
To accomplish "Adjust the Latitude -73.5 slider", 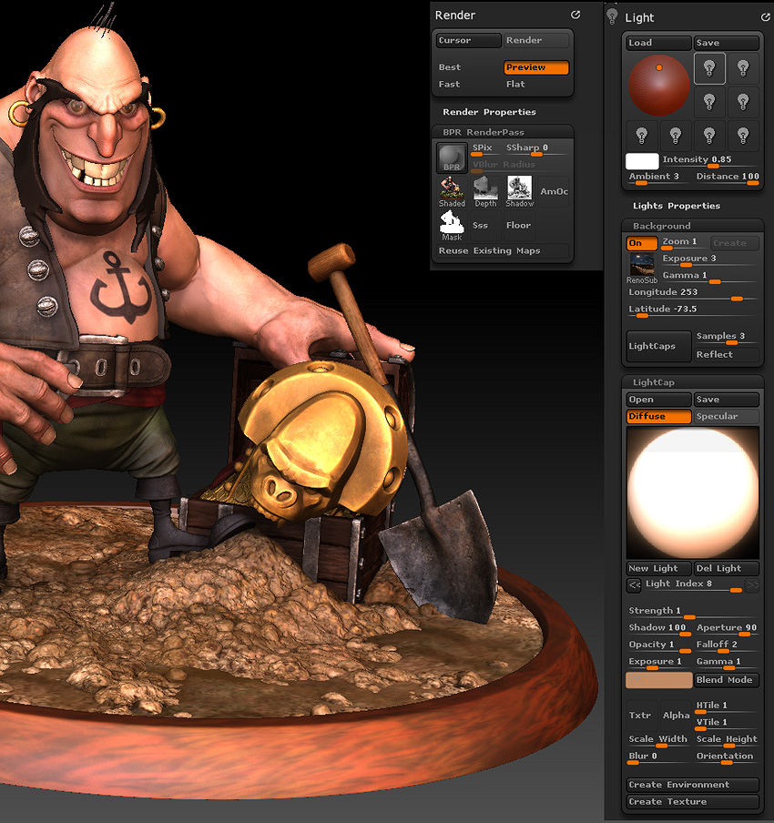I will point(693,310).
